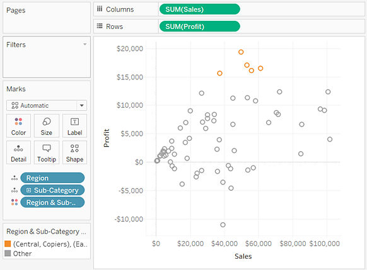This screenshot has width=367, height=270.
Task: Open the Shape marks card button
Action: coord(74,152)
